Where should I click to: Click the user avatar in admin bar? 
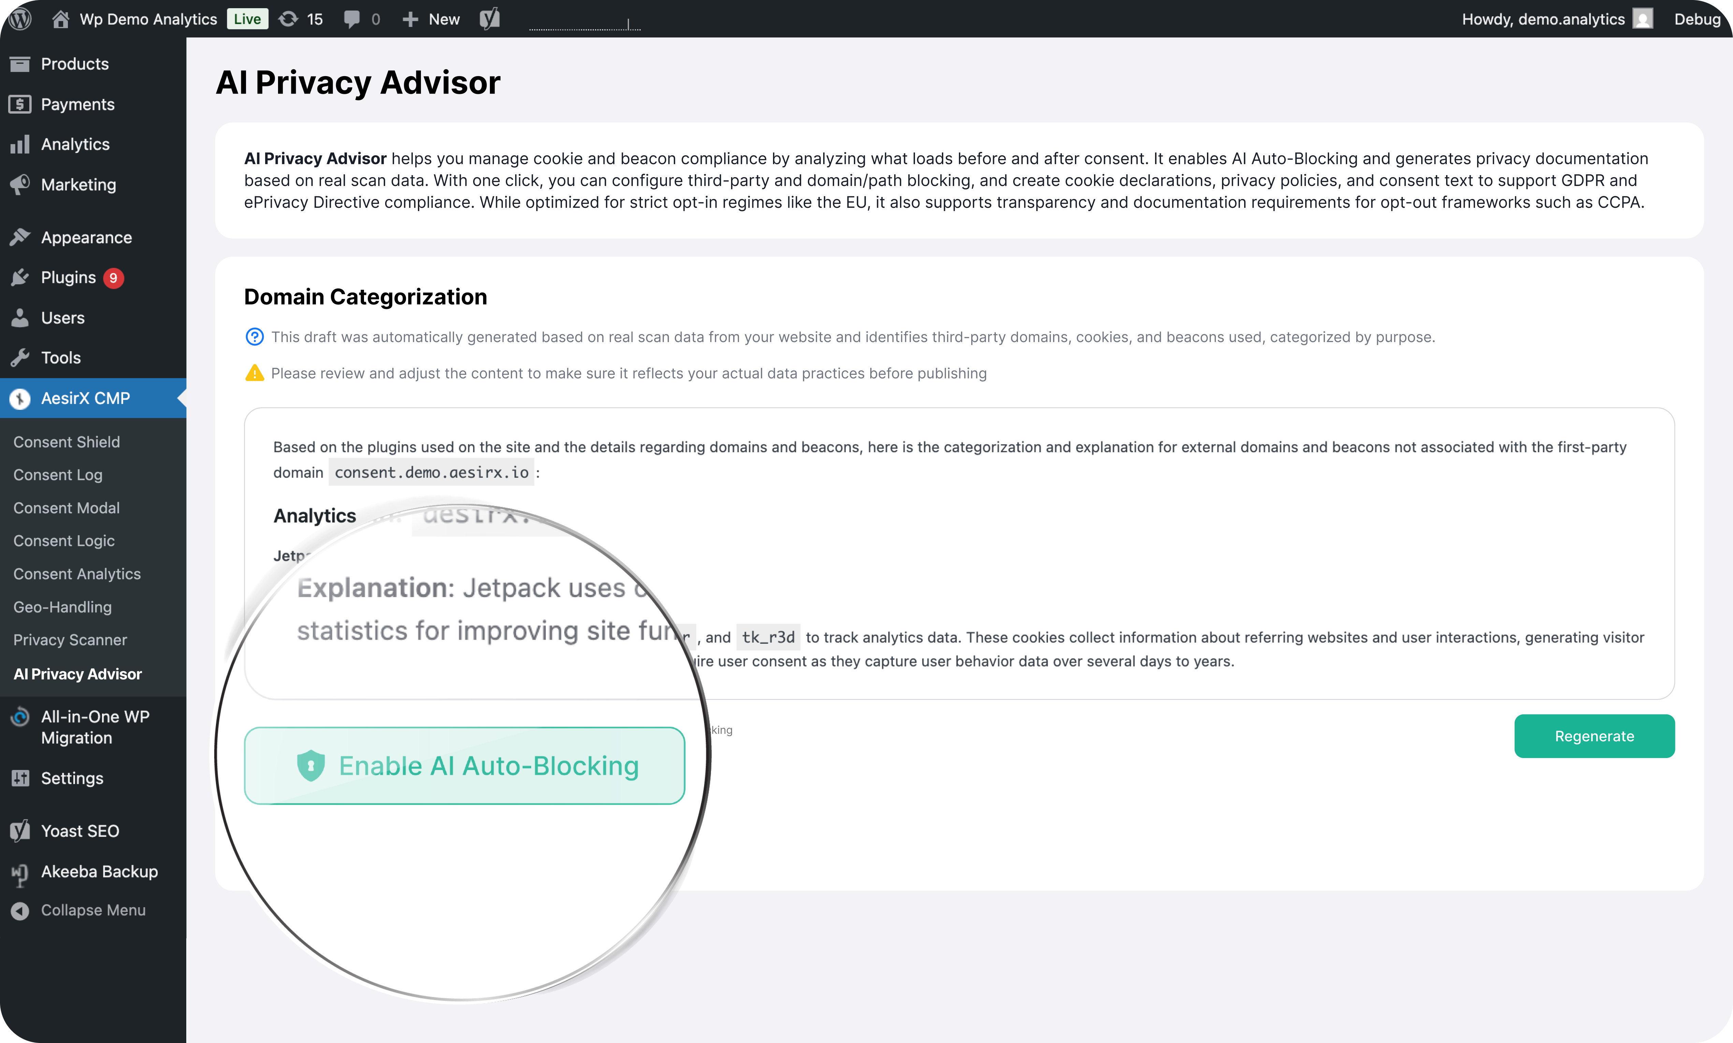coord(1642,19)
